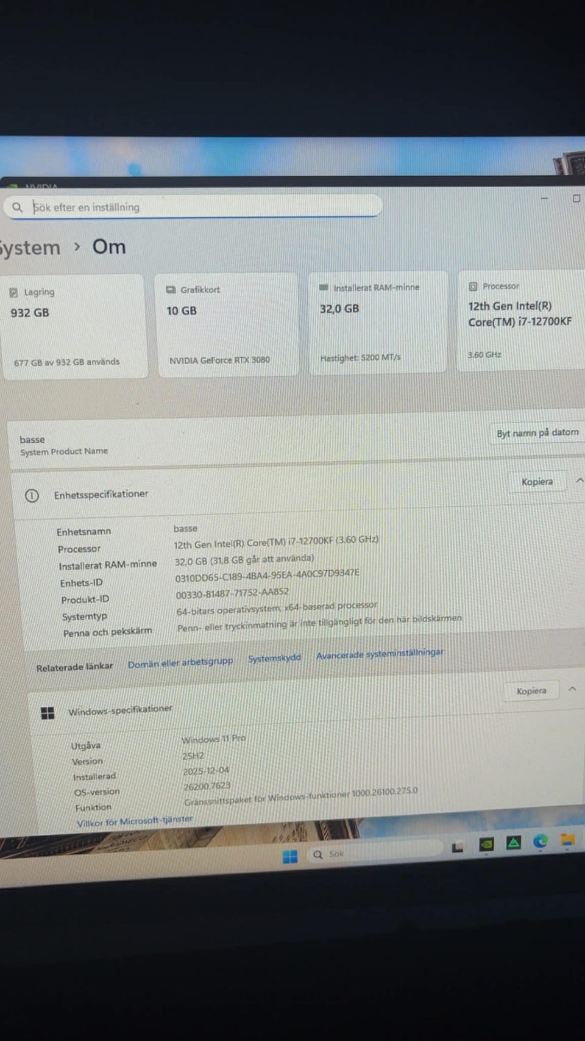Launch NVIDIA app from taskbar
This screenshot has height=1041, width=585.
(486, 844)
